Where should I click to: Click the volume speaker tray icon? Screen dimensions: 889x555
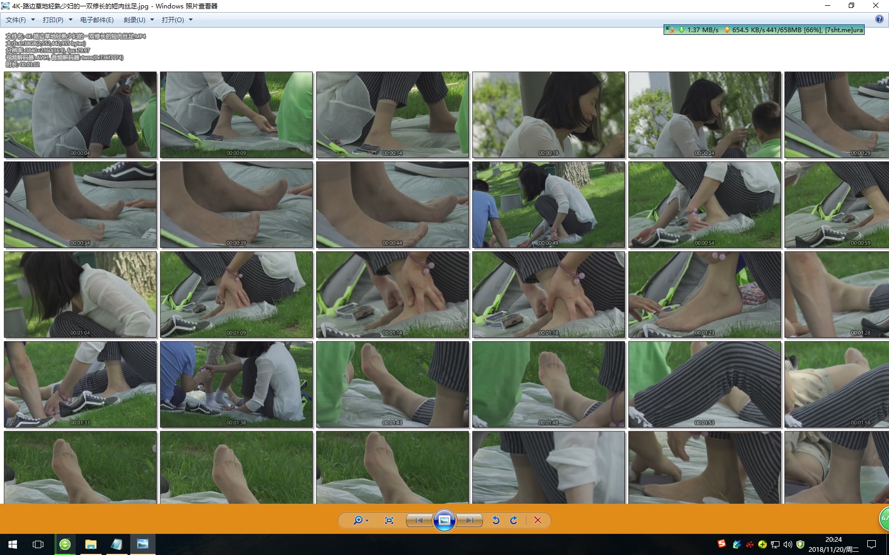(787, 544)
